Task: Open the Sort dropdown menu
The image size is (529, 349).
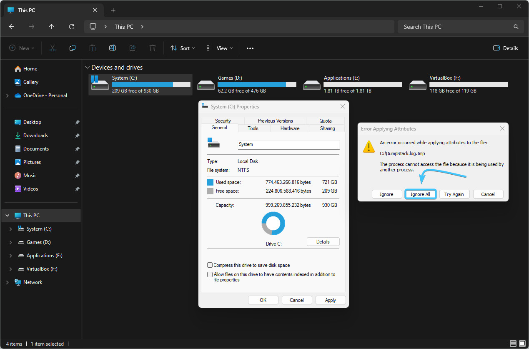Action: tap(182, 48)
